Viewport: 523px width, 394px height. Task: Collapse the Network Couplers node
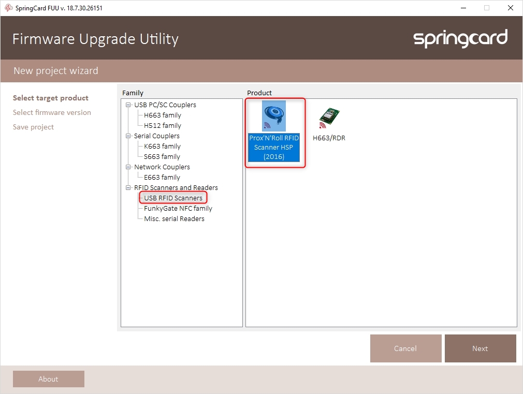[x=128, y=167]
